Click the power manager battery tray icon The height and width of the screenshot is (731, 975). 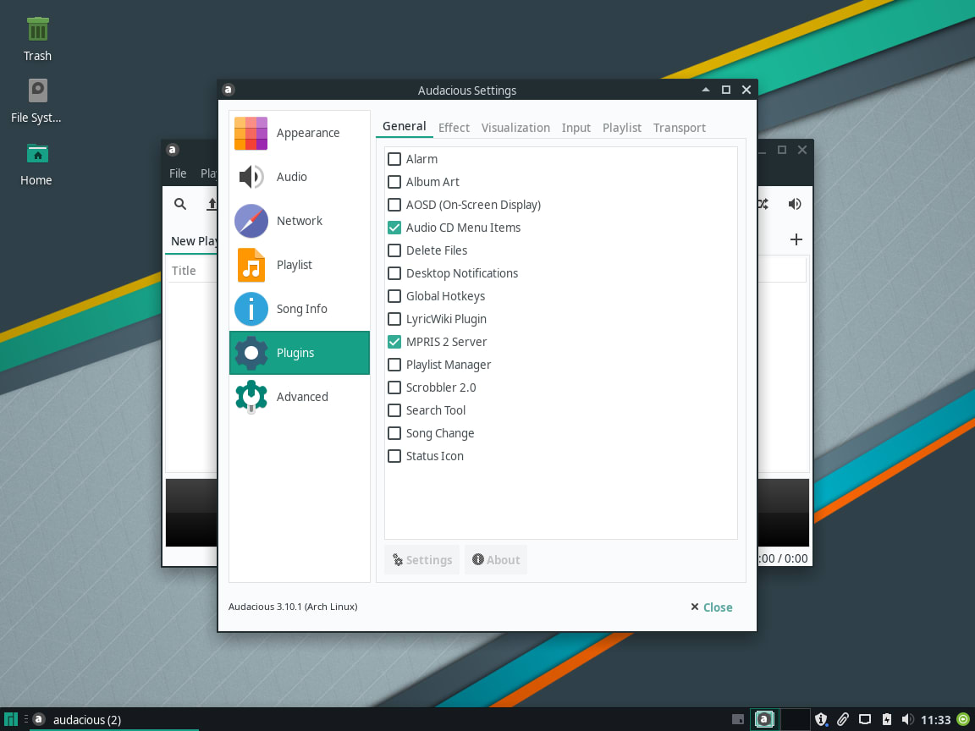[887, 719]
